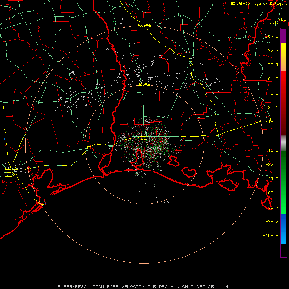Screen dimensions: 289x289
Task: Select the -94.2 velocity scale value
Action: [x=272, y=221]
